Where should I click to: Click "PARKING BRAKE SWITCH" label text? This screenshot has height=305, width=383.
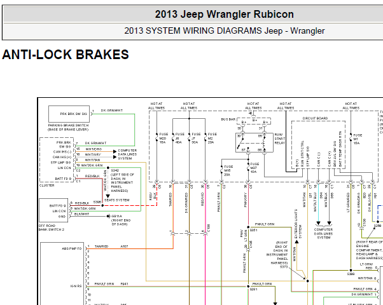(x=69, y=125)
